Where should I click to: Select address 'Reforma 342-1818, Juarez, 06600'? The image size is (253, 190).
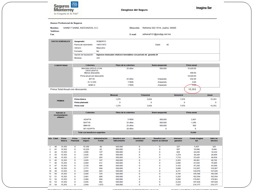point(159,28)
